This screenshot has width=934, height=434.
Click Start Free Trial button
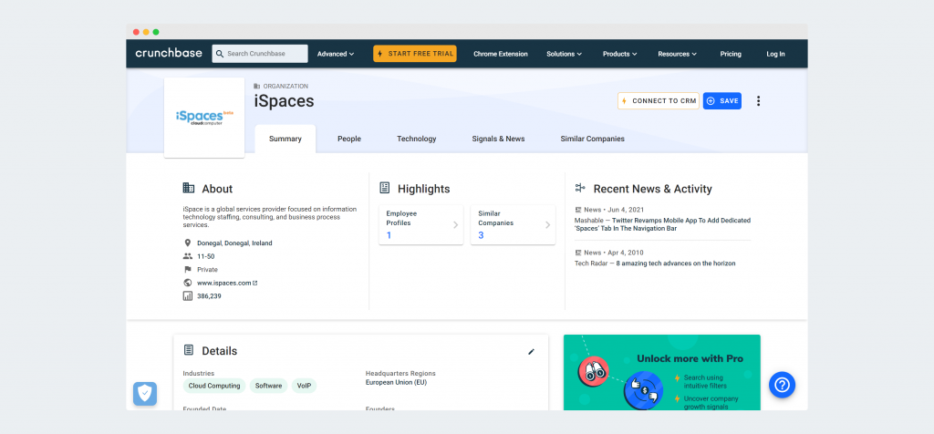(415, 54)
